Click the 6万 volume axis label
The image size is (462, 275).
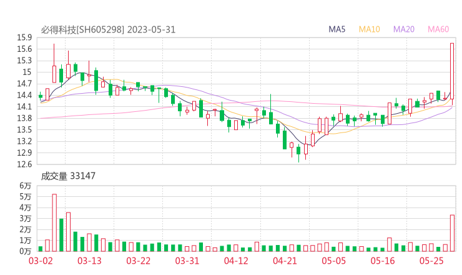(26, 186)
